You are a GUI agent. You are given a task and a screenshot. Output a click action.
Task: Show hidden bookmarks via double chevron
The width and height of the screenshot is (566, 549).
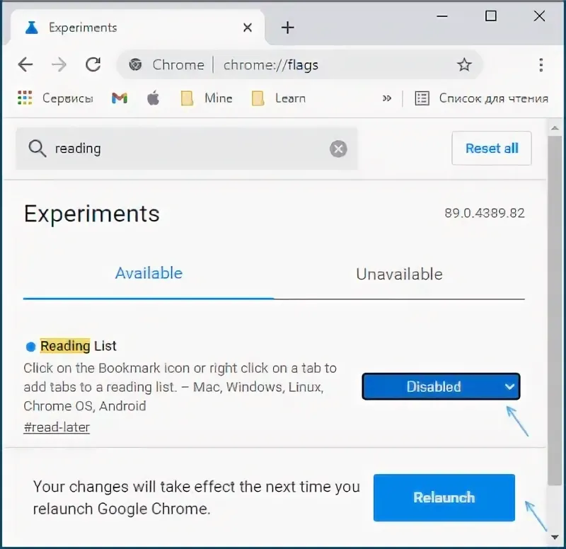click(386, 98)
